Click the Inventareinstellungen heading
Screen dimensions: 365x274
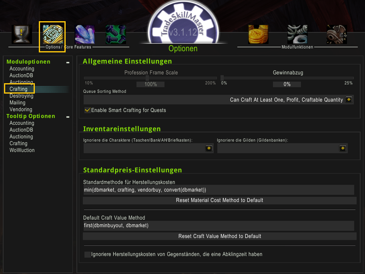pos(122,129)
